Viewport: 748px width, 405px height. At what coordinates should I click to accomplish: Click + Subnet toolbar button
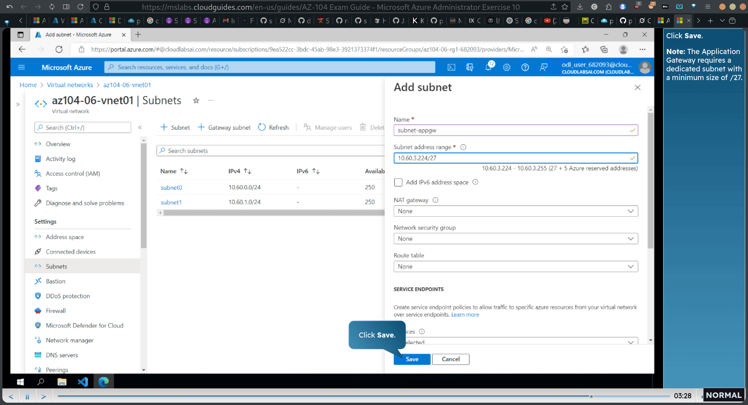click(x=175, y=127)
